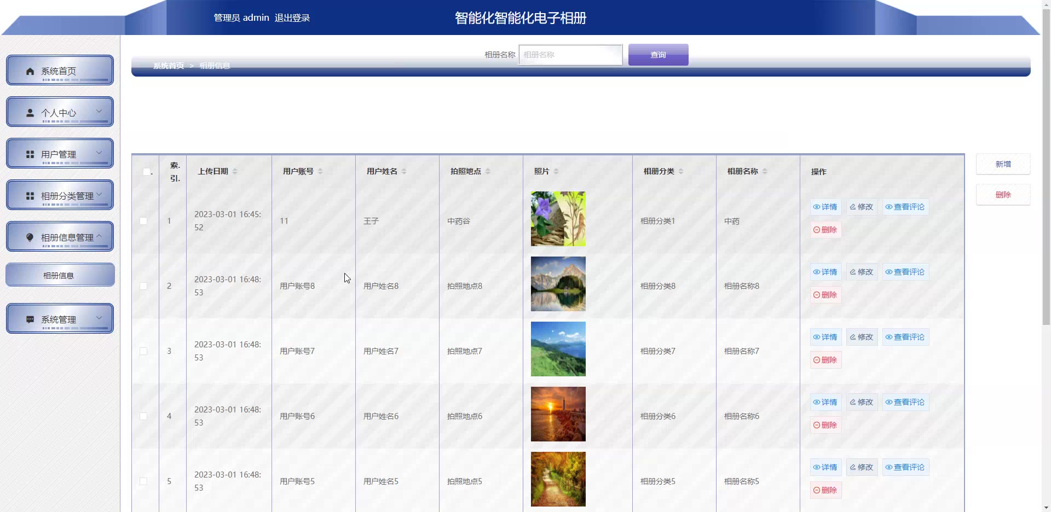
Task: Open the 个人中心 sidebar menu
Action: click(60, 112)
